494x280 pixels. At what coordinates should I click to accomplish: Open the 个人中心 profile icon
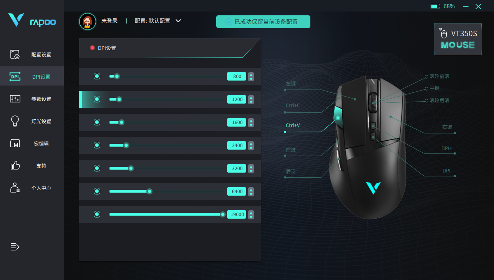pyautogui.click(x=15, y=188)
